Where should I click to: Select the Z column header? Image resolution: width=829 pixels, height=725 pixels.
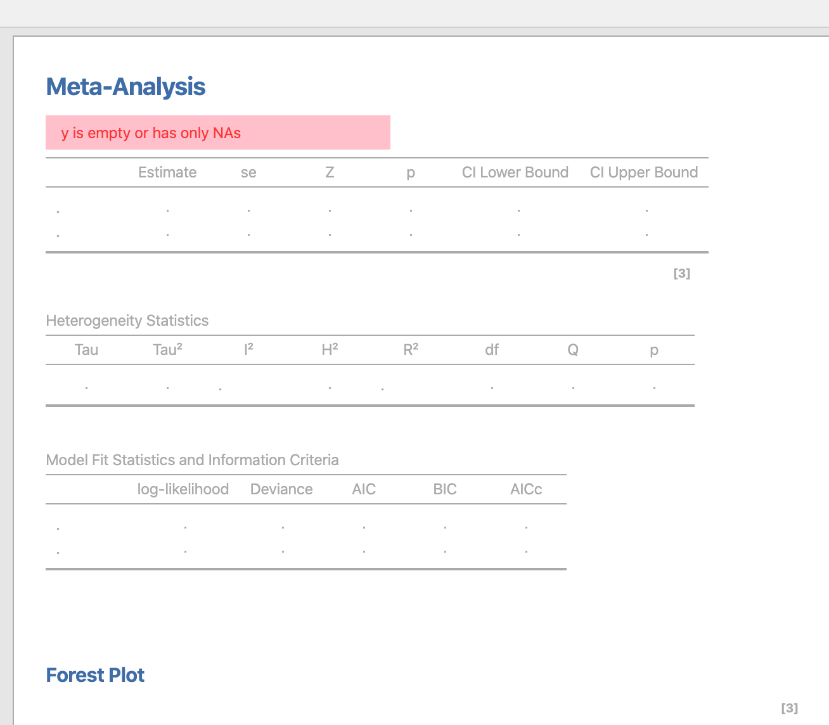click(330, 172)
